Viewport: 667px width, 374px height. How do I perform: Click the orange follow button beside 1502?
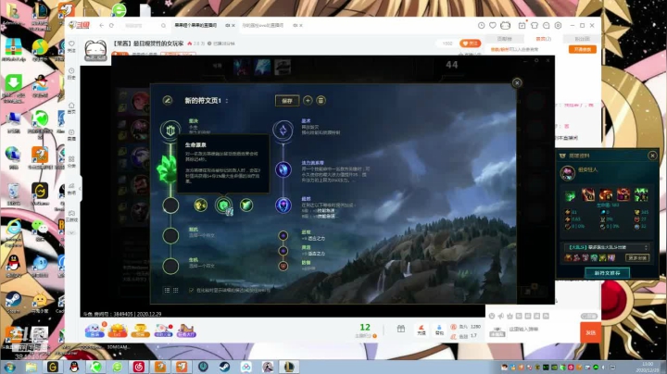tap(470, 44)
